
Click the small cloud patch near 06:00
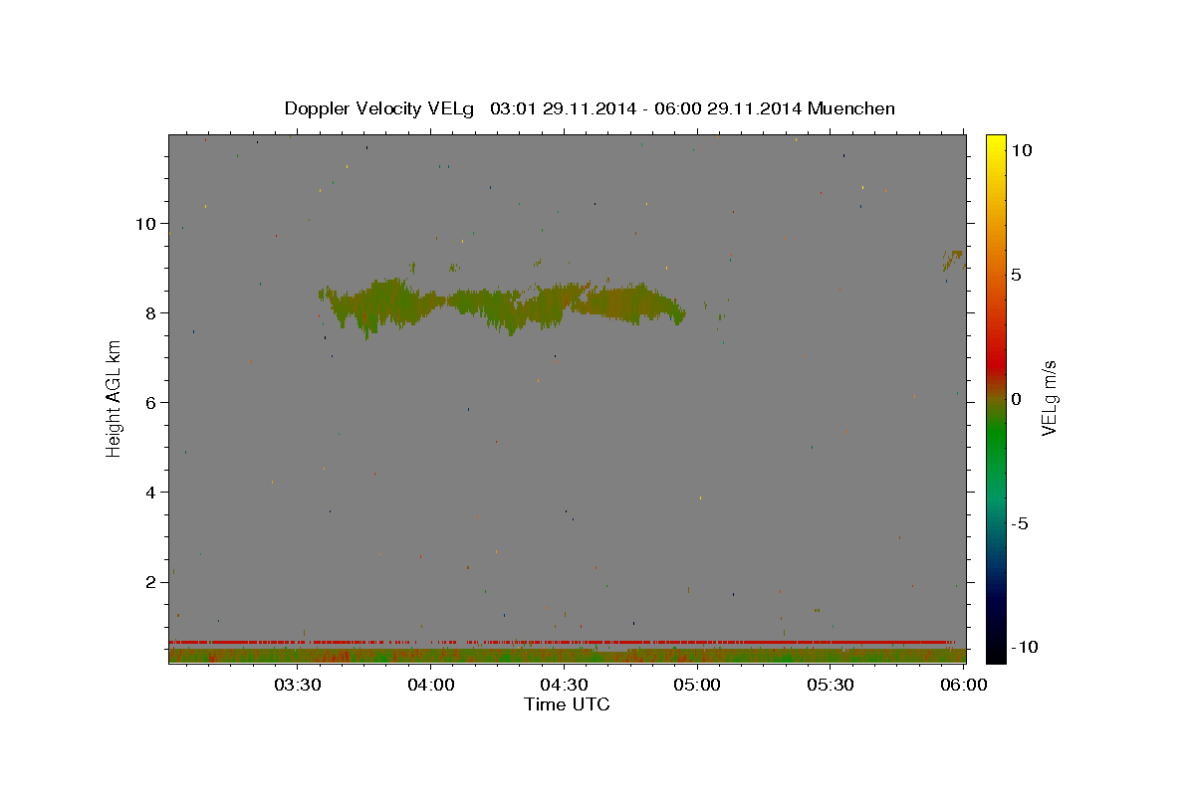pyautogui.click(x=952, y=260)
